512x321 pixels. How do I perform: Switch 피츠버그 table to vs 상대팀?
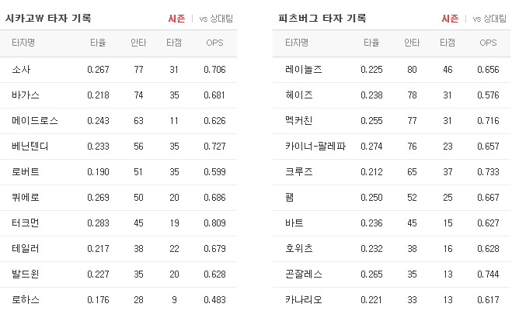coord(489,19)
